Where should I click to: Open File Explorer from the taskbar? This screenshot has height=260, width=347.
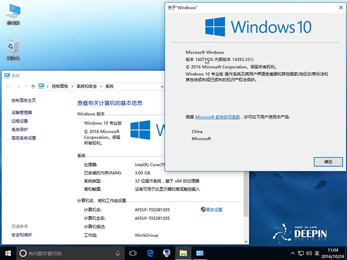coord(184,253)
